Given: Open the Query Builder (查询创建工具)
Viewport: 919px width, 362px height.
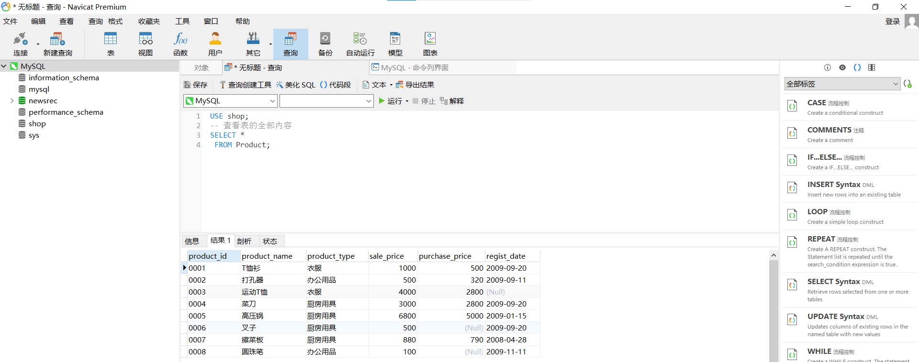Looking at the screenshot, I should tap(245, 85).
